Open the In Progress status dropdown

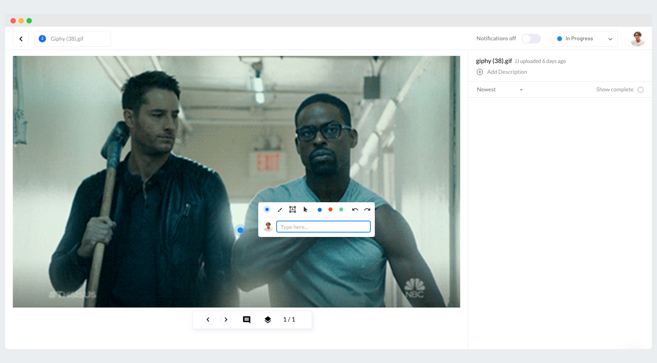click(x=585, y=39)
